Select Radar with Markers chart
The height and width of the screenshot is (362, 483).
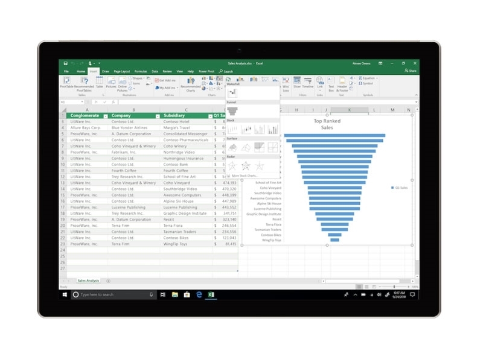point(246,166)
